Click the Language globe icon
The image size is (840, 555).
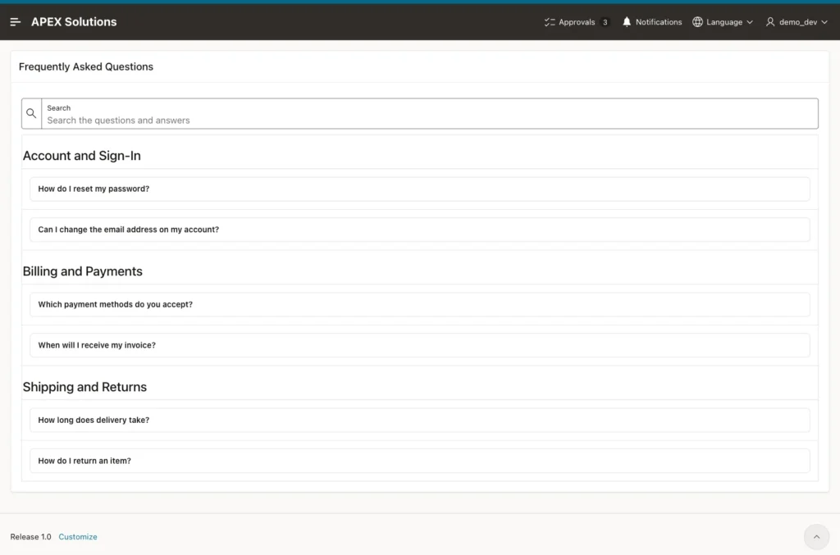click(x=697, y=22)
